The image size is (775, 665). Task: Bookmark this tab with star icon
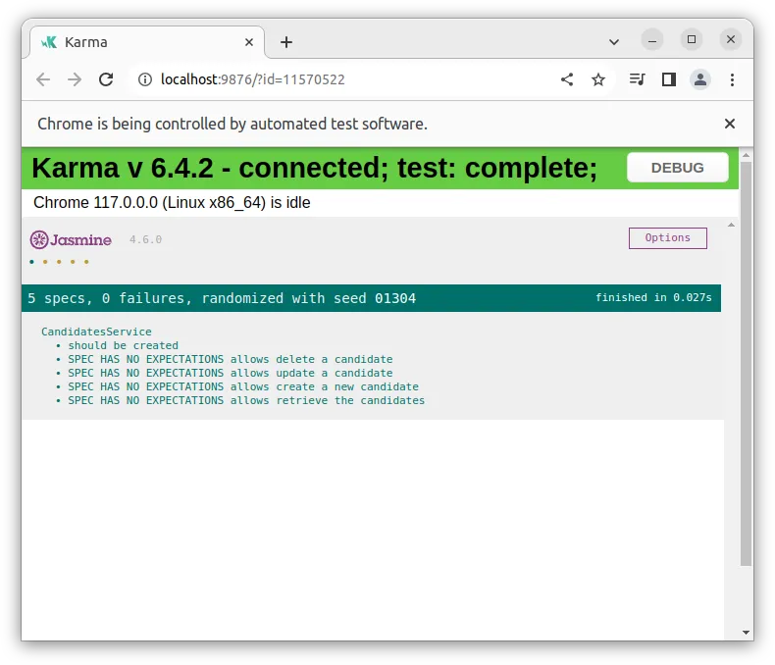[598, 79]
